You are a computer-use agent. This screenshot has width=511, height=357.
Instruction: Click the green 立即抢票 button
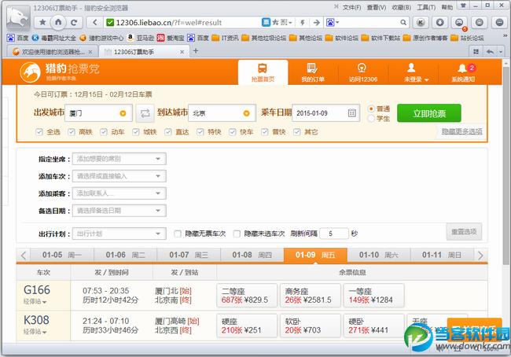[428, 113]
